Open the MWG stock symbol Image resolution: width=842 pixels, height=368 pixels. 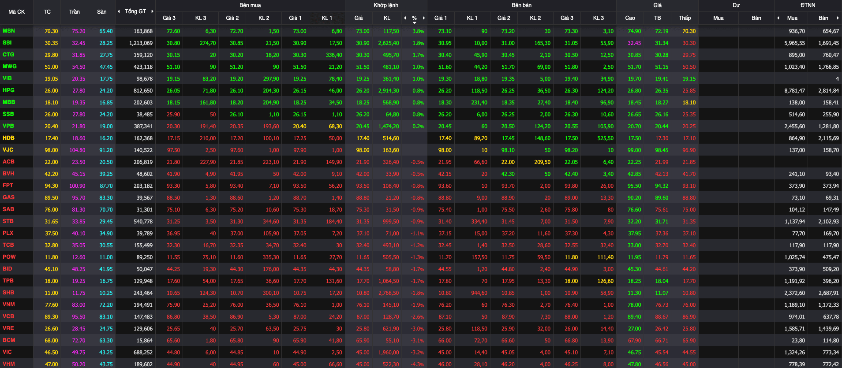click(x=10, y=67)
